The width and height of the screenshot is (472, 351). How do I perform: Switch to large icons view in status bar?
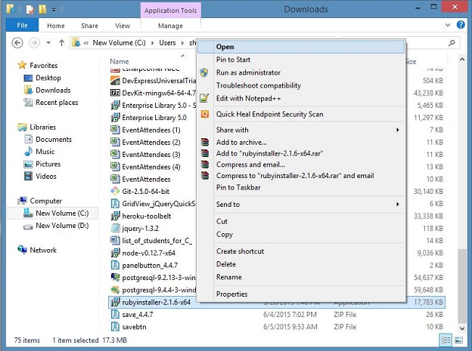coord(458,340)
